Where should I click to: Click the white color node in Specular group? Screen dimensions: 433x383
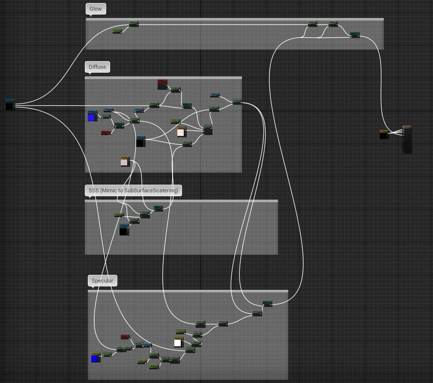click(179, 342)
